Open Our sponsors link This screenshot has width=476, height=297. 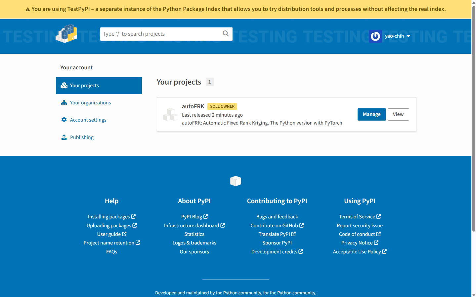tap(195, 252)
